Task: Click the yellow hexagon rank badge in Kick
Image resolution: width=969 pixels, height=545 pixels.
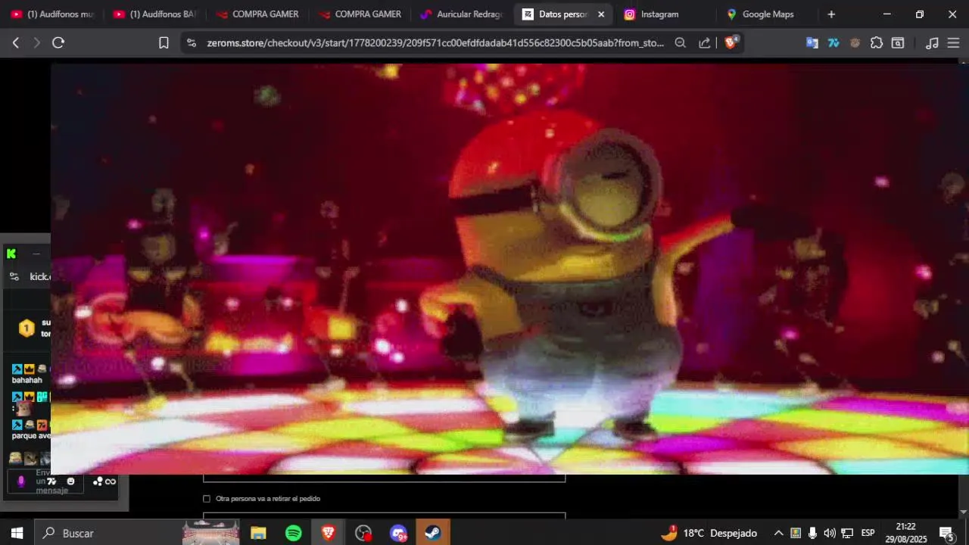Action: 26,328
